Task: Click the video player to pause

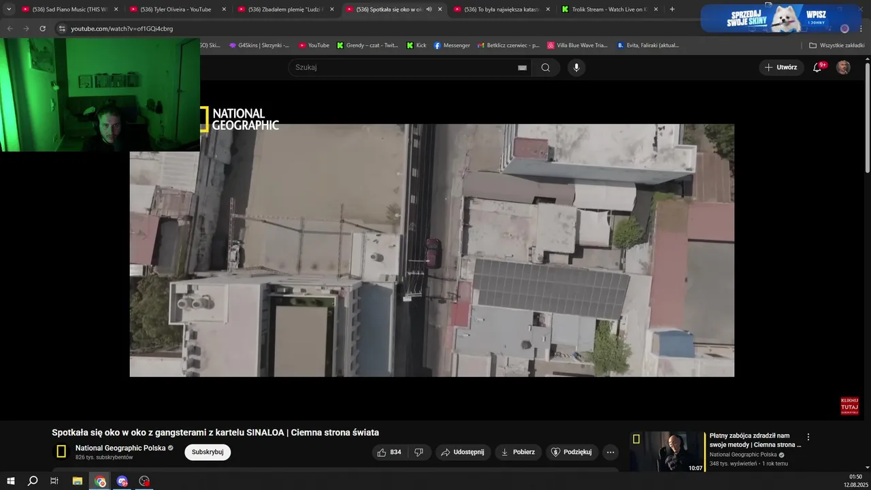Action: point(431,250)
